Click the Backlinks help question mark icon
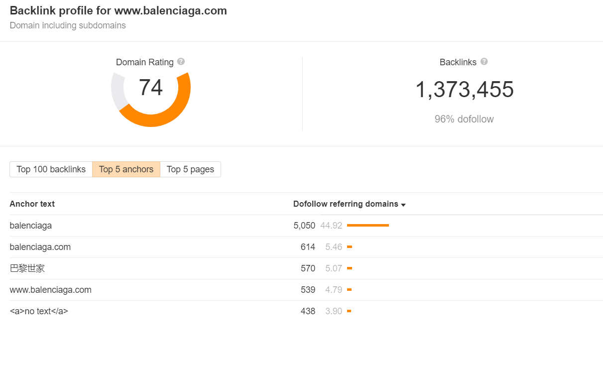603x370 pixels. 484,62
